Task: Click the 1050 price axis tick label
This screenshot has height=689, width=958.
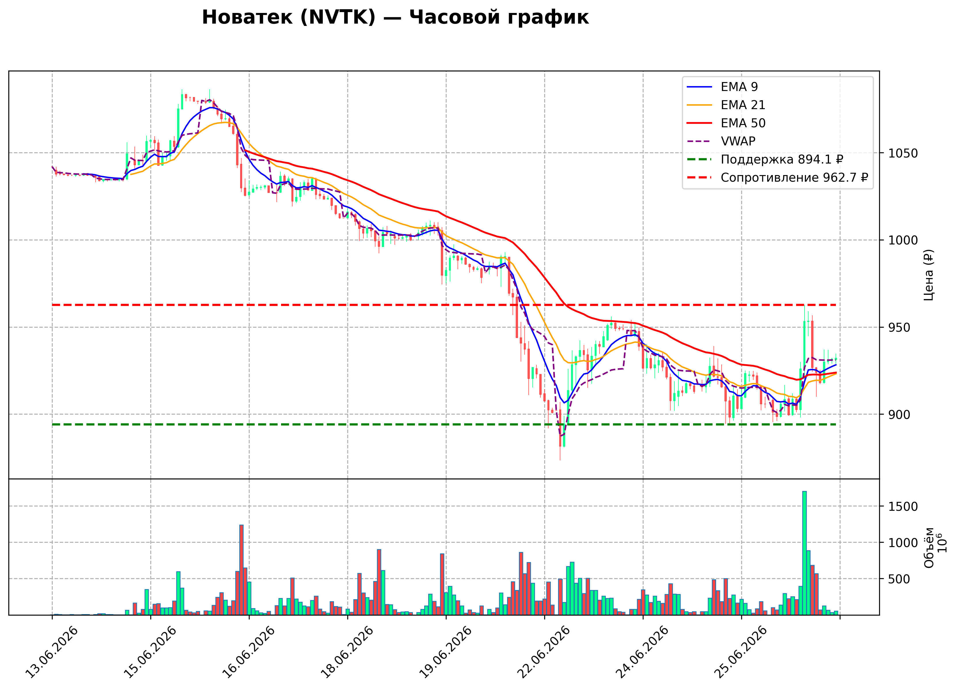Action: click(903, 153)
